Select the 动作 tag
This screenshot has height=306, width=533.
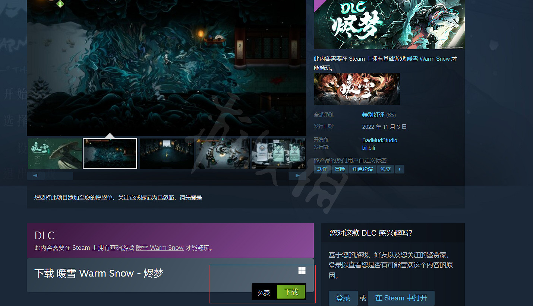tap(322, 169)
